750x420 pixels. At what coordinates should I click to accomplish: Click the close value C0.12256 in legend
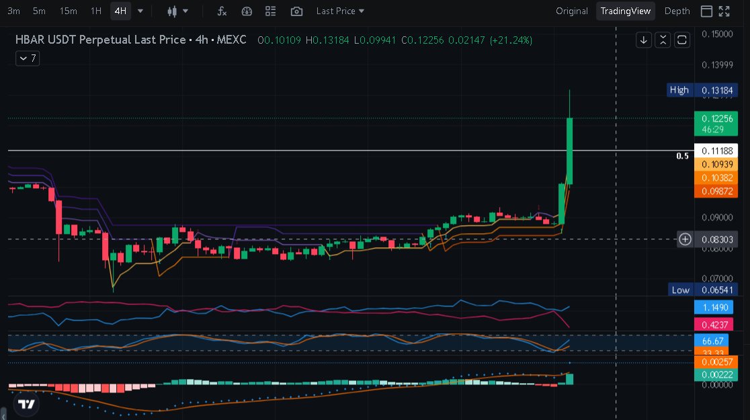pyautogui.click(x=422, y=40)
